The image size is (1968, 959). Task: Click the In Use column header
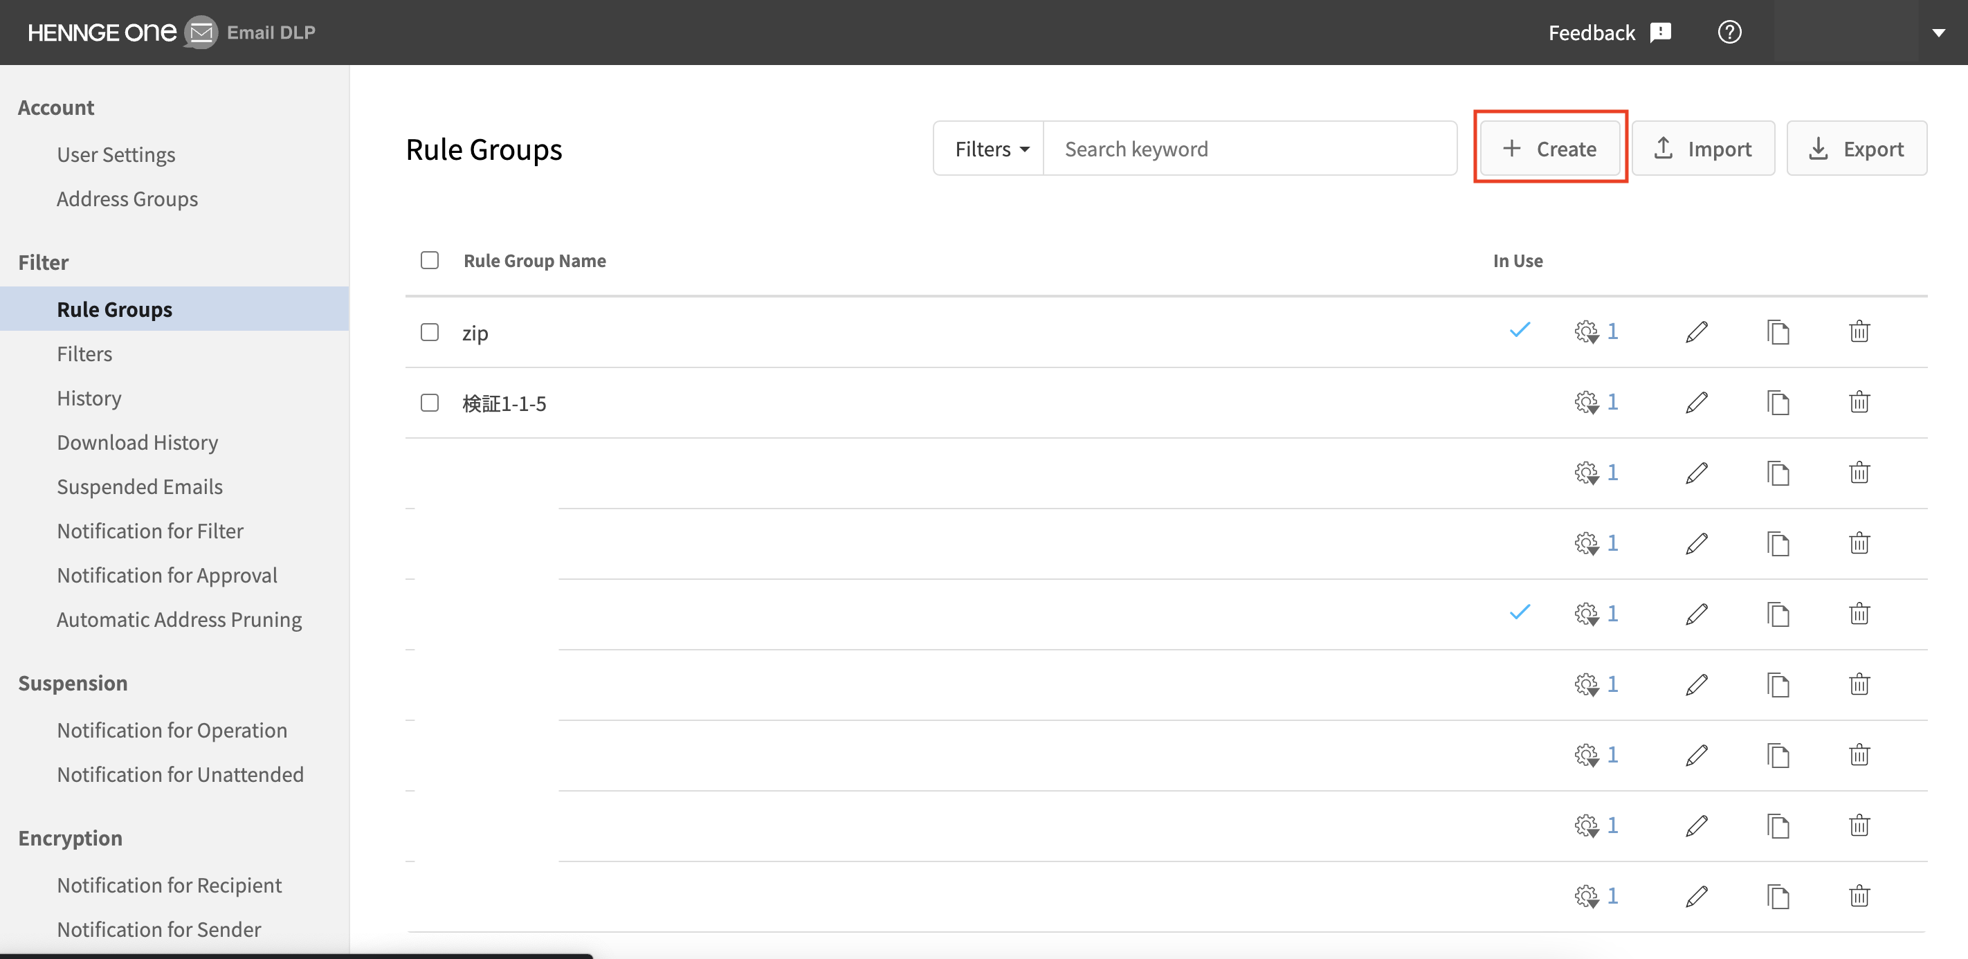tap(1518, 261)
